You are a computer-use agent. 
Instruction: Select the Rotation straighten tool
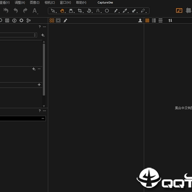(x=89, y=11)
